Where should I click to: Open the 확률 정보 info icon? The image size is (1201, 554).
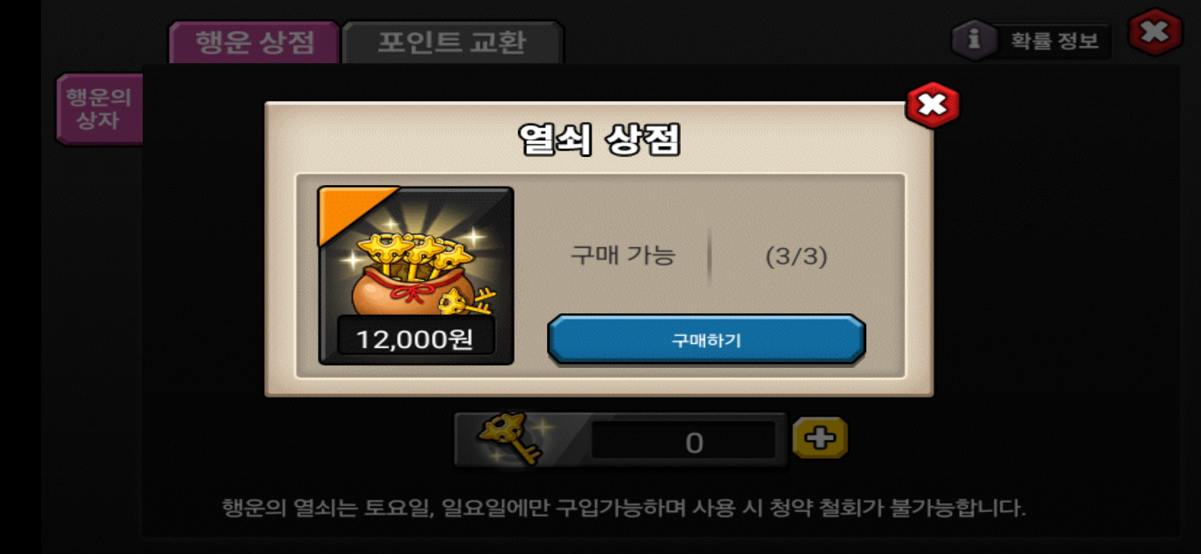click(x=974, y=39)
